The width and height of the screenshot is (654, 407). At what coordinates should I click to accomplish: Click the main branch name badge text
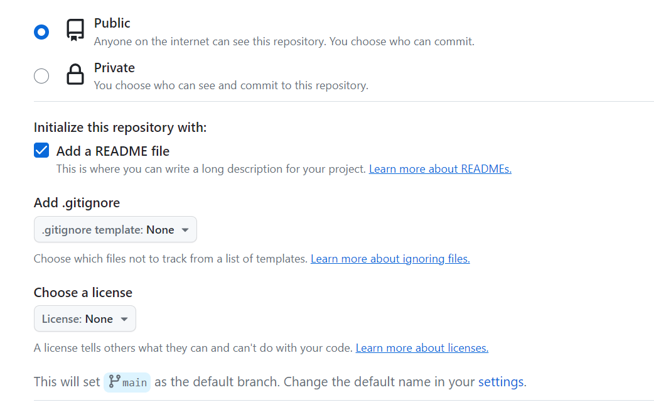point(135,383)
